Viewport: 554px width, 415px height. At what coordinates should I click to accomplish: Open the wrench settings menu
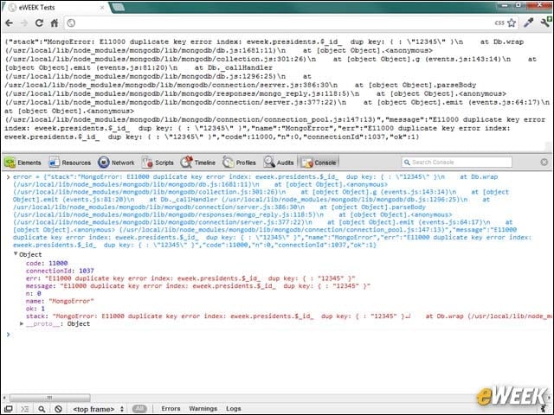tap(545, 22)
